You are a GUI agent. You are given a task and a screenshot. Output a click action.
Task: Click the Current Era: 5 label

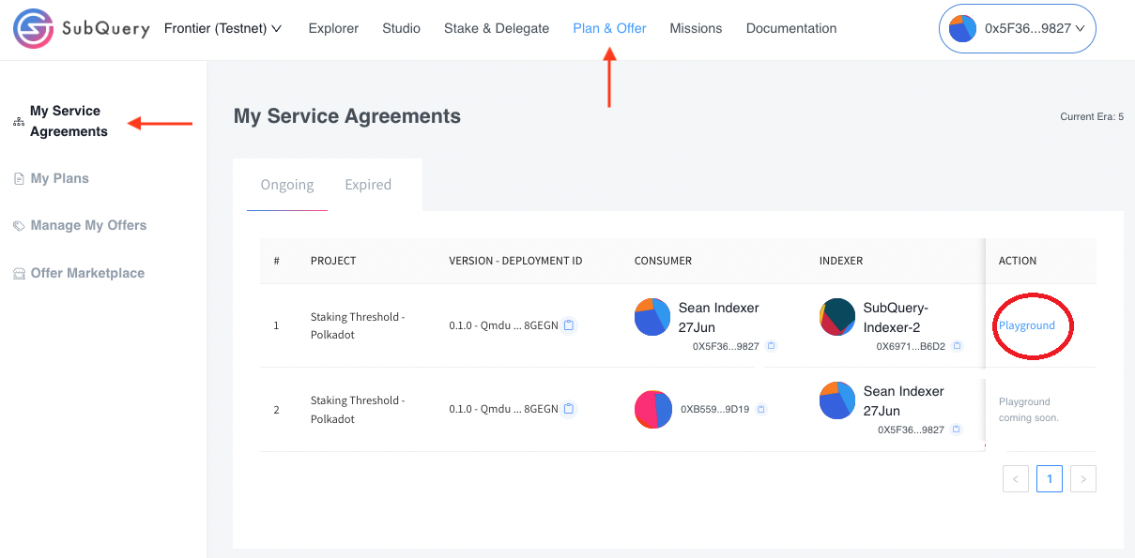click(x=1092, y=117)
